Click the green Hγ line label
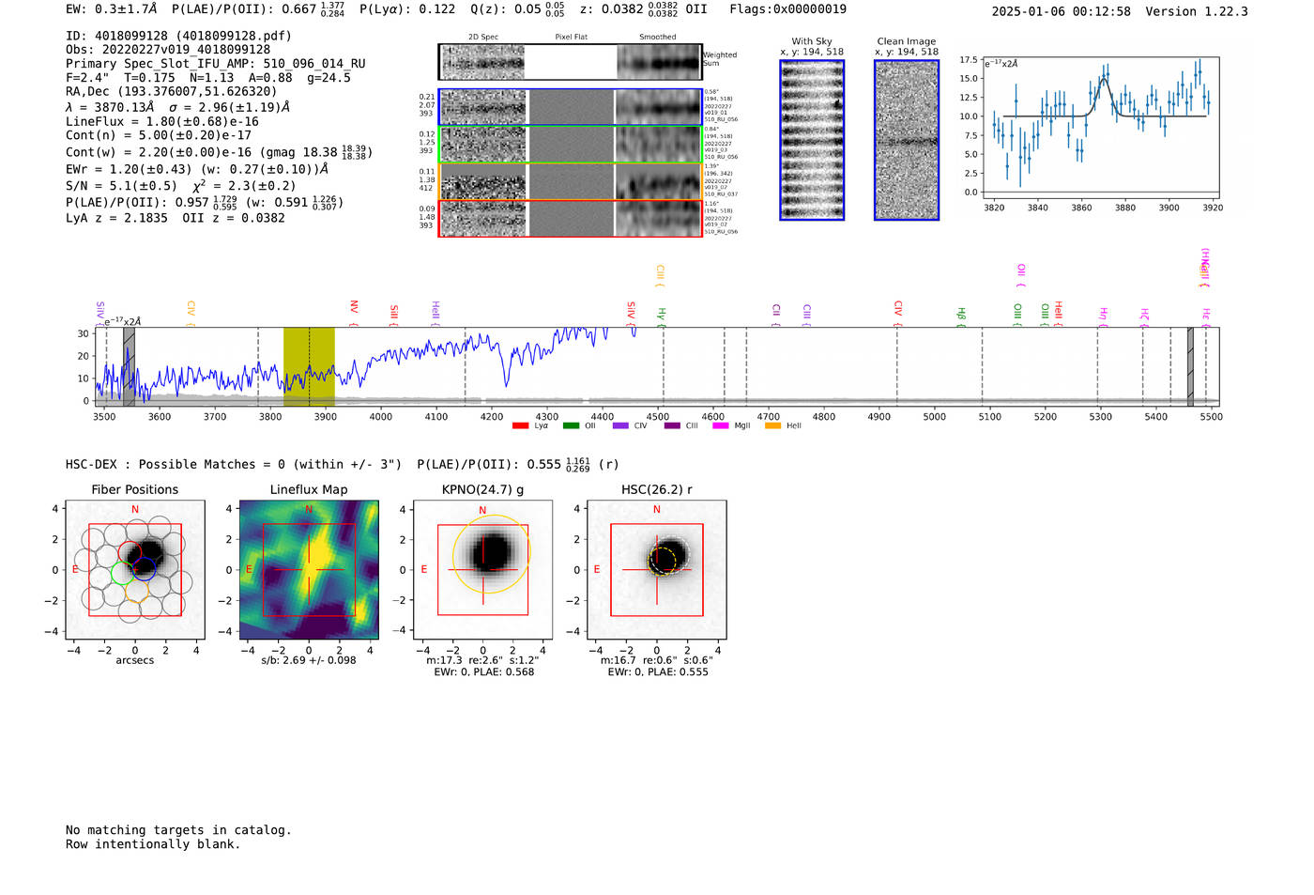1314x895 pixels. pyautogui.click(x=662, y=316)
